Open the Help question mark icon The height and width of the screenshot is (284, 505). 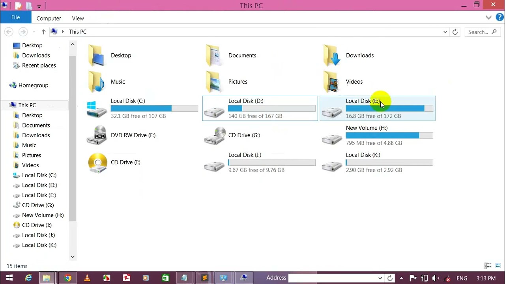(499, 17)
